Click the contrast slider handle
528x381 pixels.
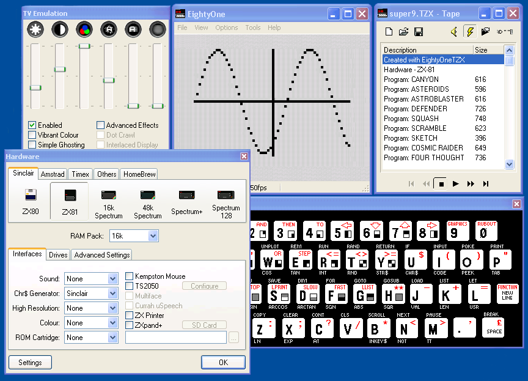coord(60,69)
